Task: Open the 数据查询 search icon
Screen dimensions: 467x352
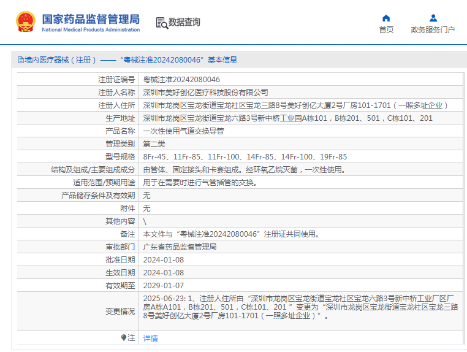Action: (162, 23)
